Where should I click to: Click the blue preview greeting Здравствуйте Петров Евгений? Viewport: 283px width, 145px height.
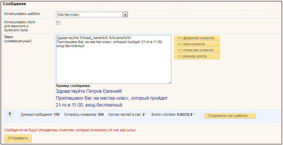pos(89,91)
